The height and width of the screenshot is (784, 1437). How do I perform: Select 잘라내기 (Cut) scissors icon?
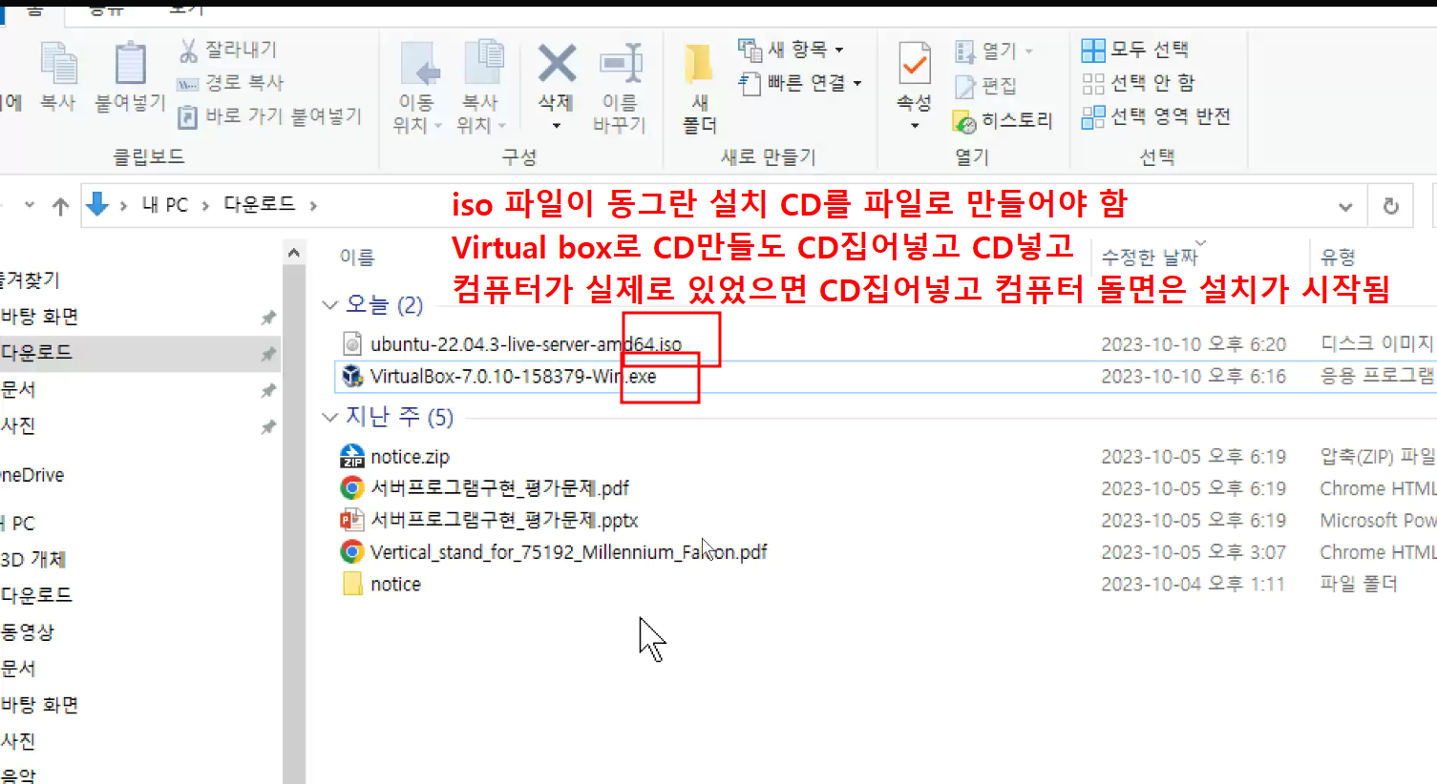click(x=188, y=50)
